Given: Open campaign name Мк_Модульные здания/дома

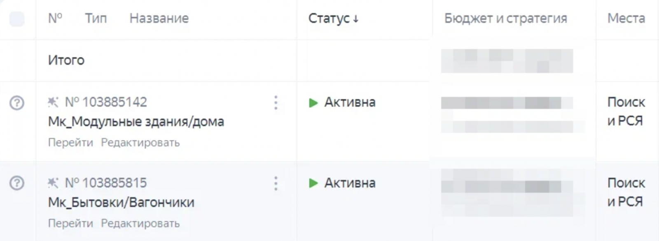Looking at the screenshot, I should [x=136, y=122].
